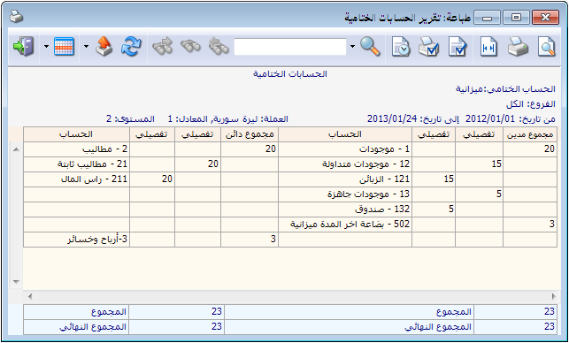Viewport: 569px width, 343px height.
Task: Click the 'الحسابات الختامية' report title
Action: 290,74
